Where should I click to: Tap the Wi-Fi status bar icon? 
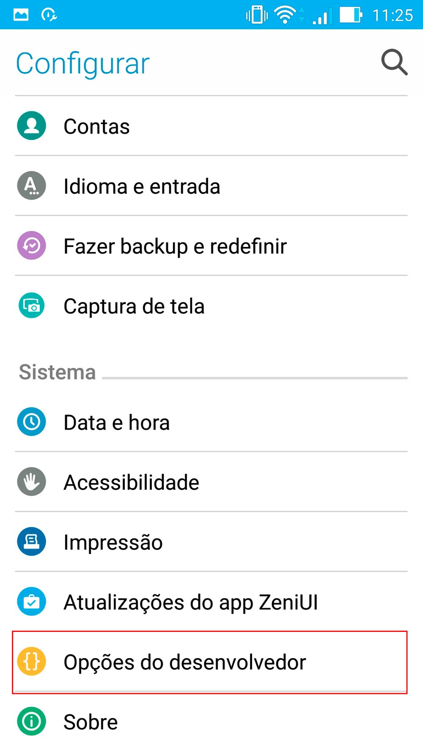(x=285, y=15)
